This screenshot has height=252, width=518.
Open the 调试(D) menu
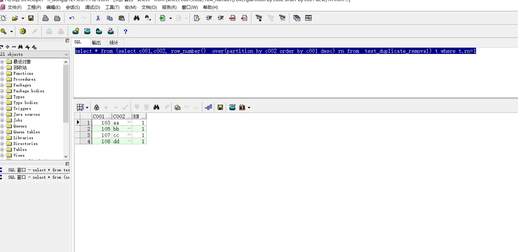coord(92,7)
